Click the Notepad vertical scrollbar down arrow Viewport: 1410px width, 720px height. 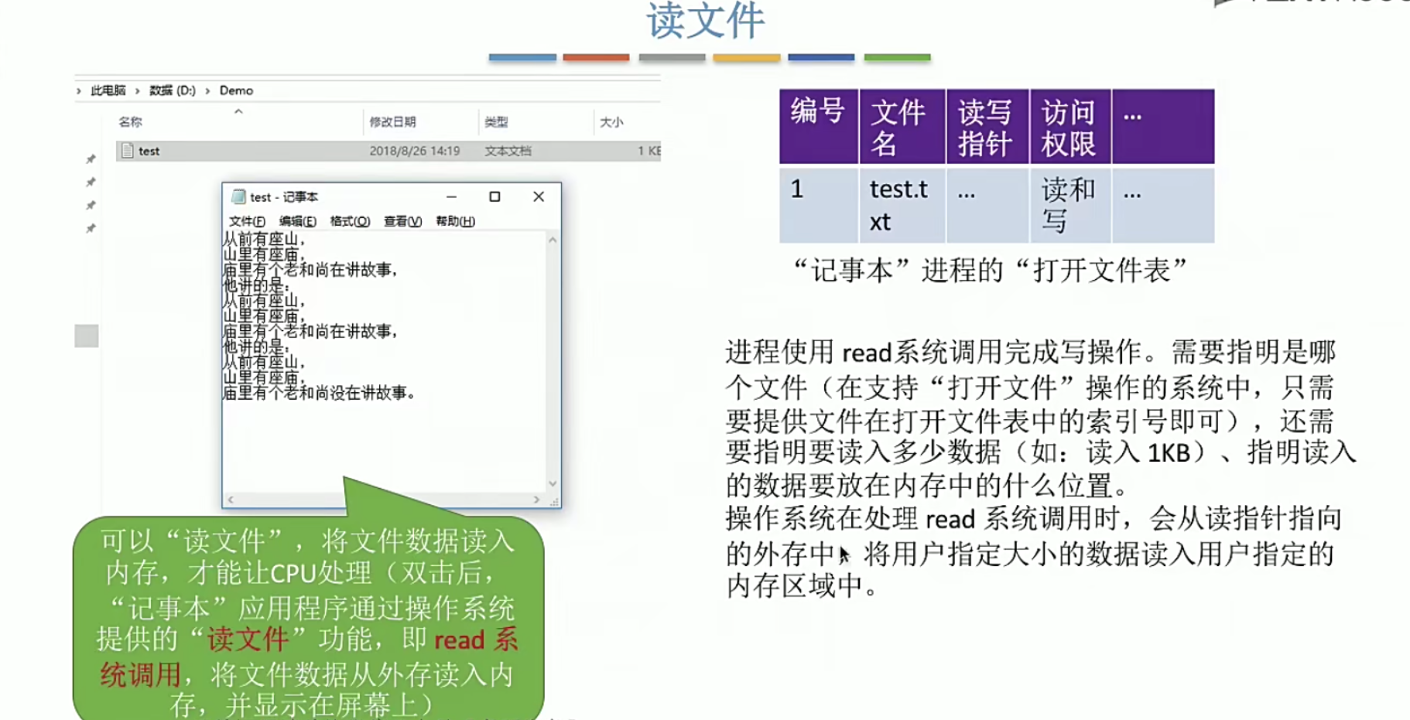(553, 483)
